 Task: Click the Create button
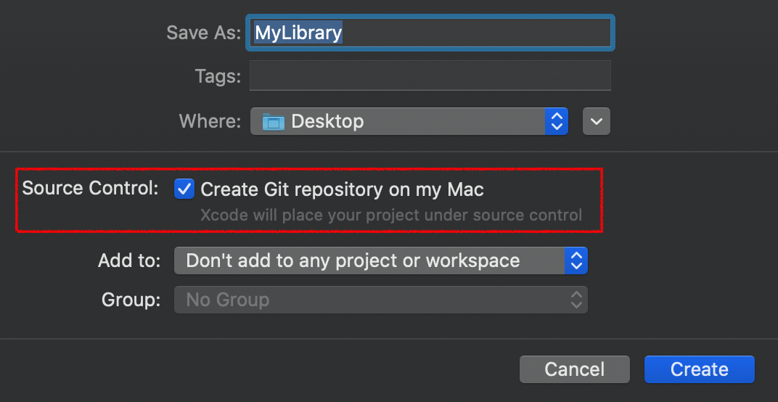[x=700, y=369]
